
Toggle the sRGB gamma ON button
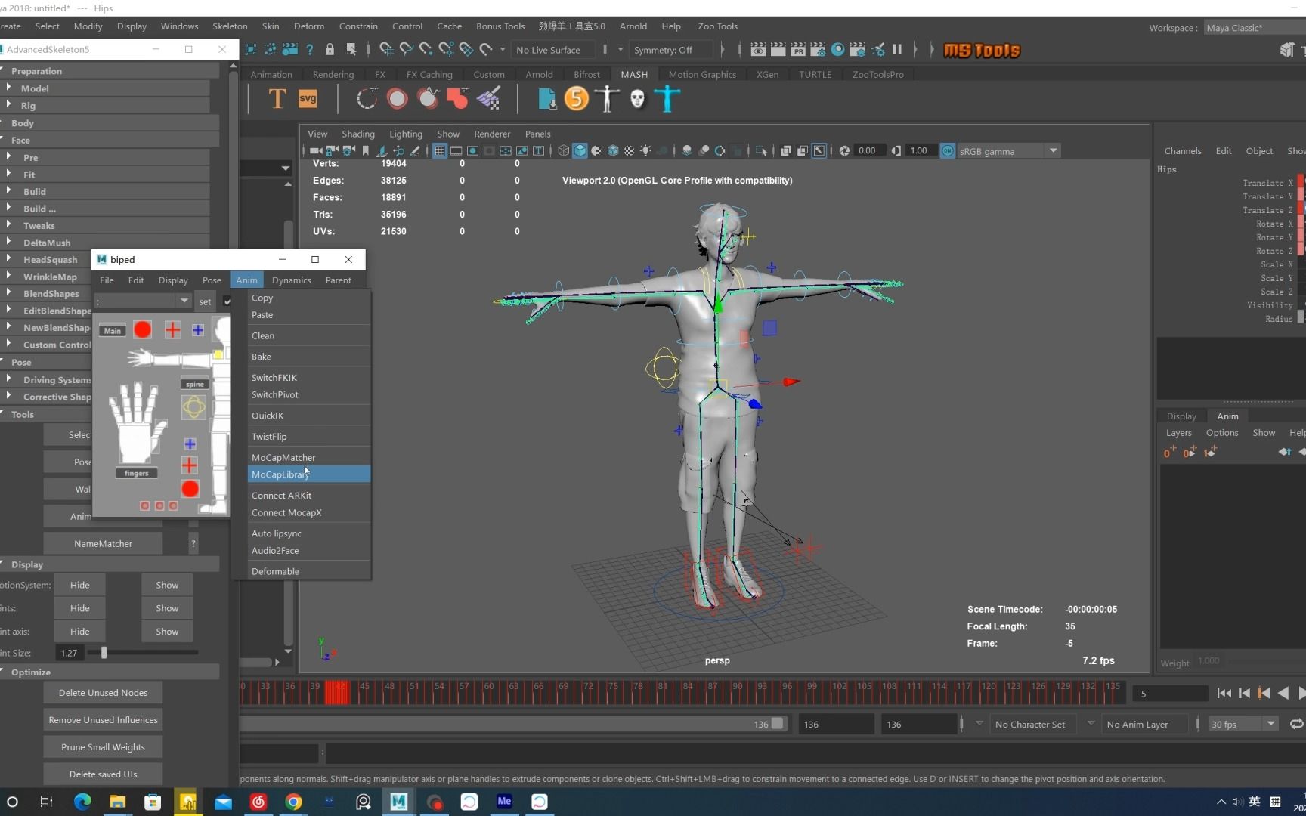947,151
